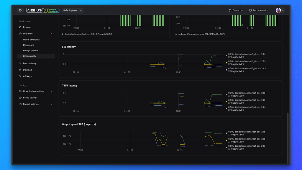The width and height of the screenshot is (302, 170).
Task: Open the default-project dropdown
Action: click(73, 10)
